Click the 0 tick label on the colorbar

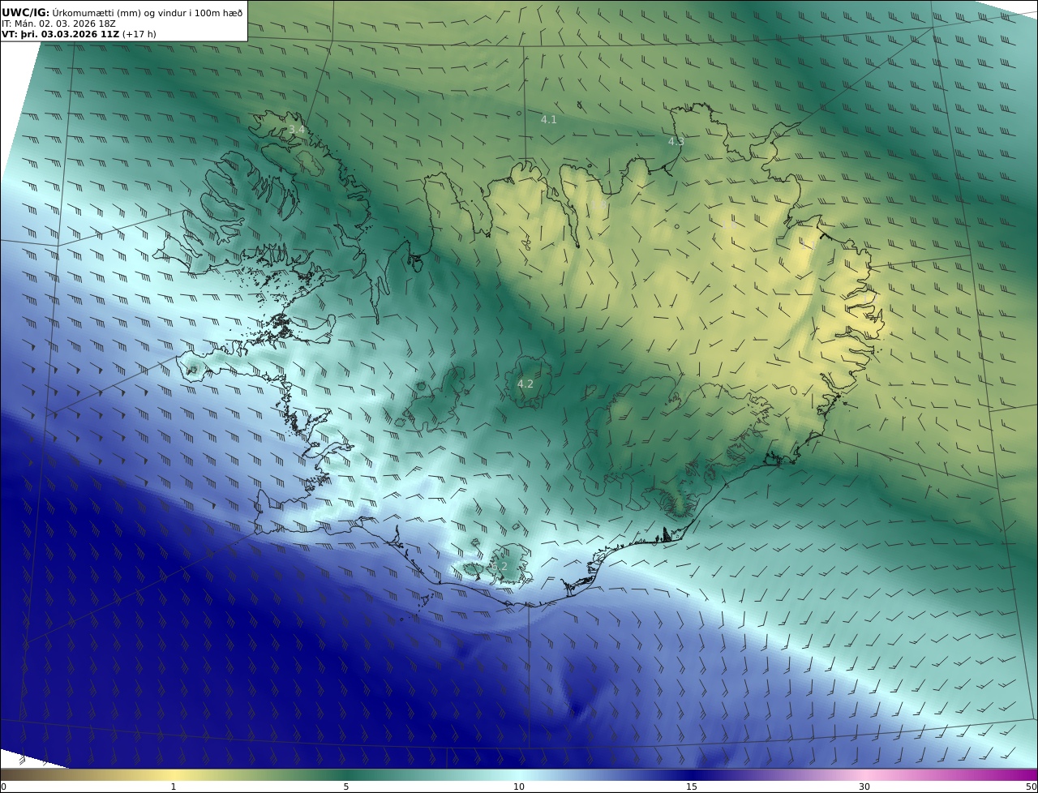tap(3, 787)
